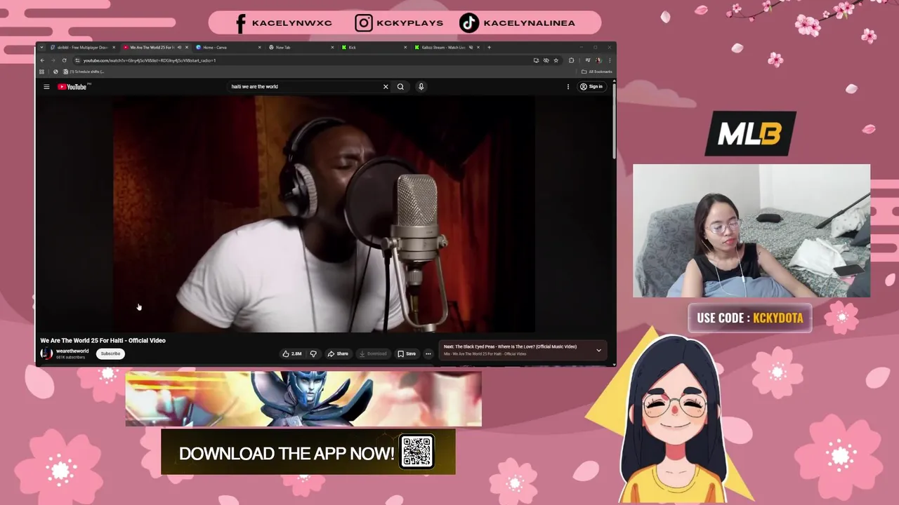Share the We Are The World video
The height and width of the screenshot is (505, 899).
point(338,353)
